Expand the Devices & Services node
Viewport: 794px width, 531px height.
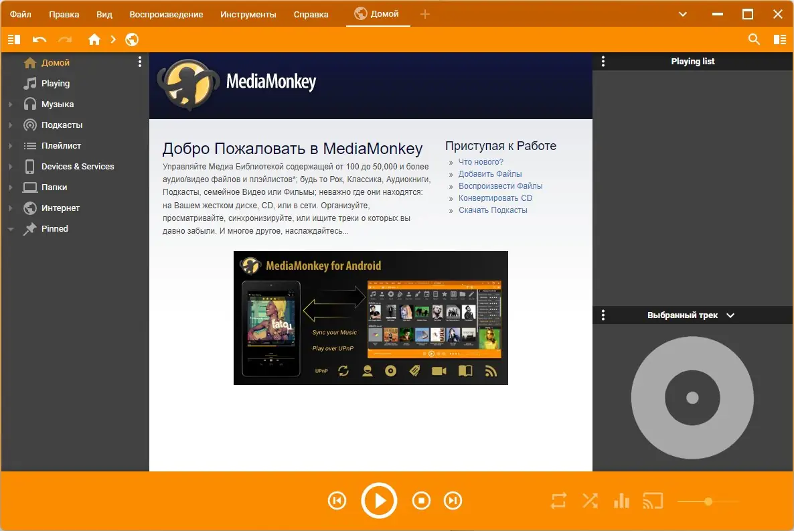(10, 167)
